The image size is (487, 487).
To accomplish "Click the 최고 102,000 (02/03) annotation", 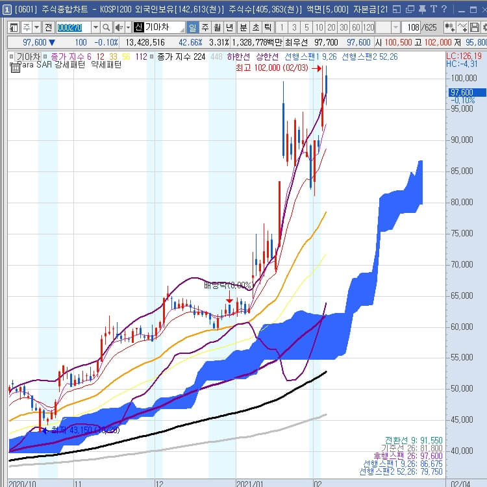I will point(272,68).
